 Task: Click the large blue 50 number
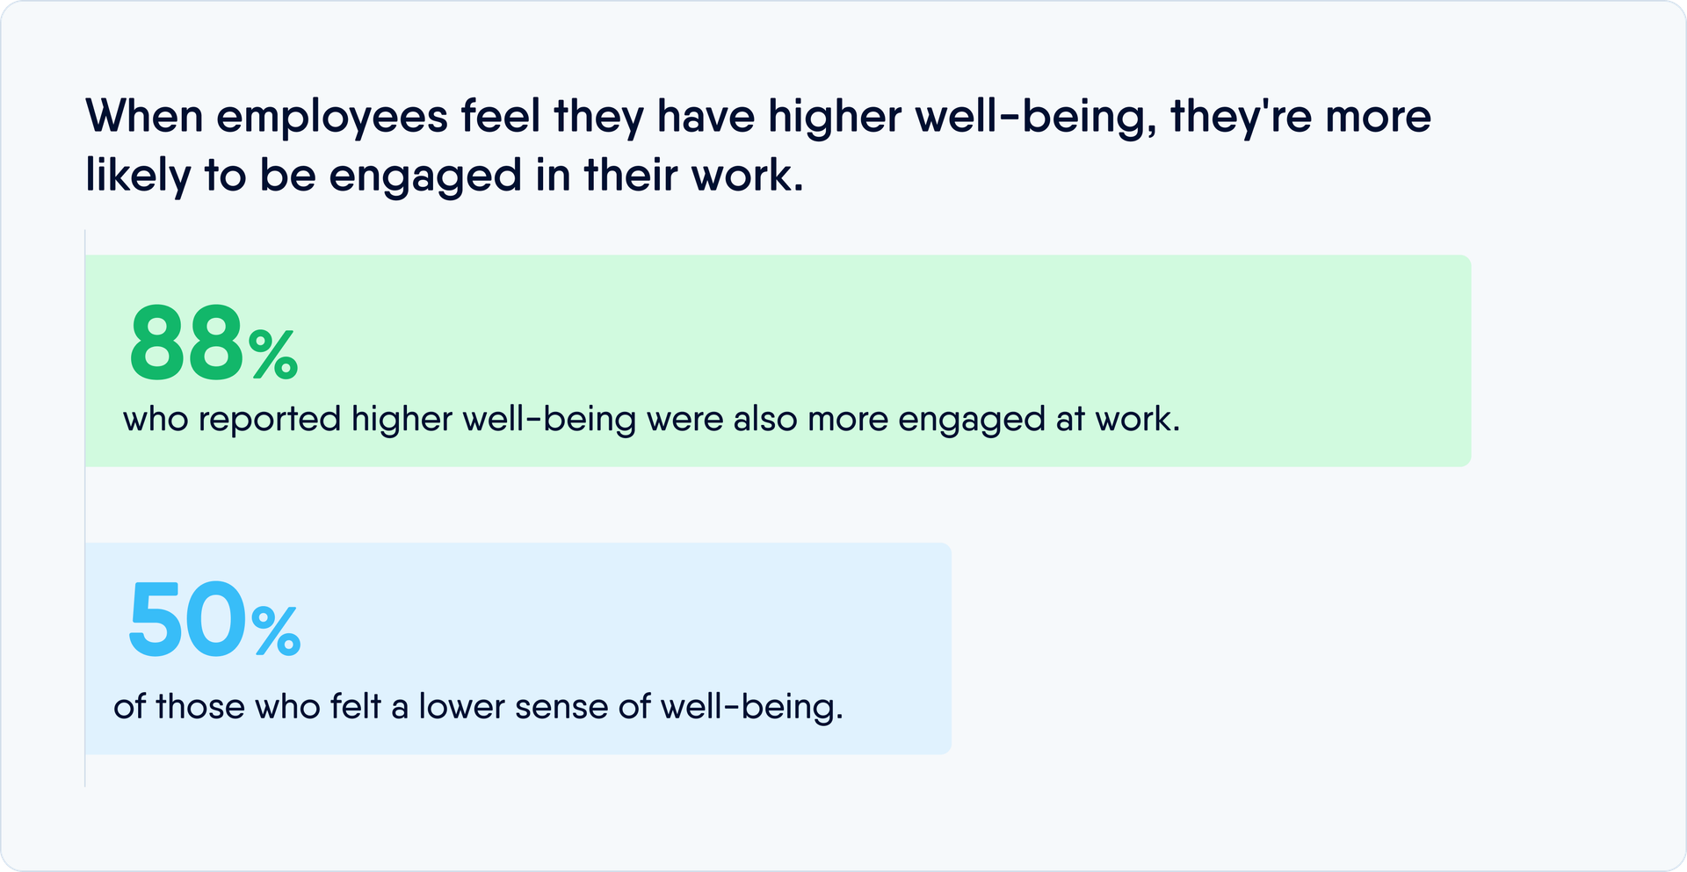click(x=187, y=620)
